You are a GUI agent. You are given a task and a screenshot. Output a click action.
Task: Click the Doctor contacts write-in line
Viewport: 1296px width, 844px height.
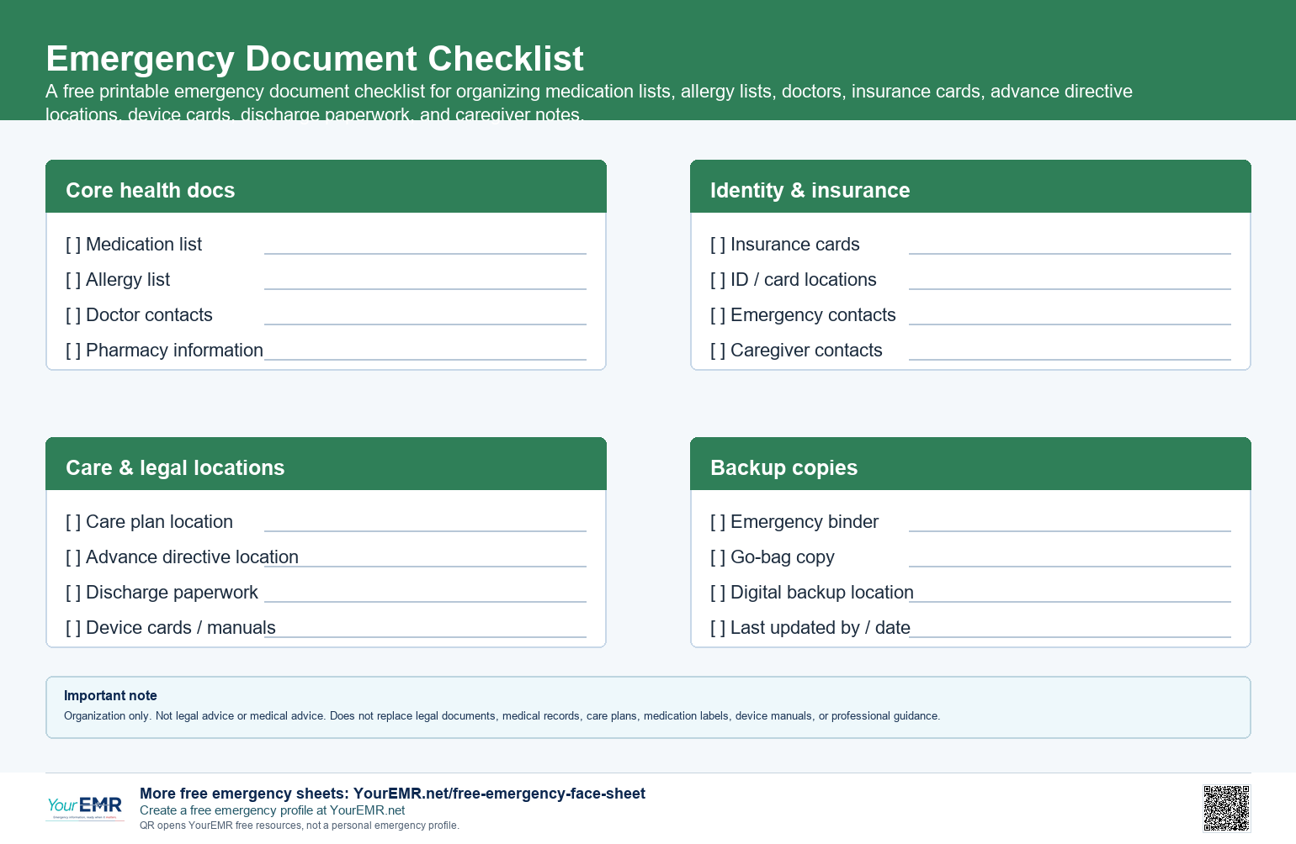425,324
